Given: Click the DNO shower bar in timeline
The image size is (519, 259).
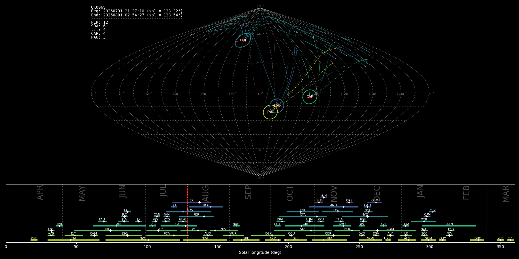Looking at the screenshot, I should point(477,240).
